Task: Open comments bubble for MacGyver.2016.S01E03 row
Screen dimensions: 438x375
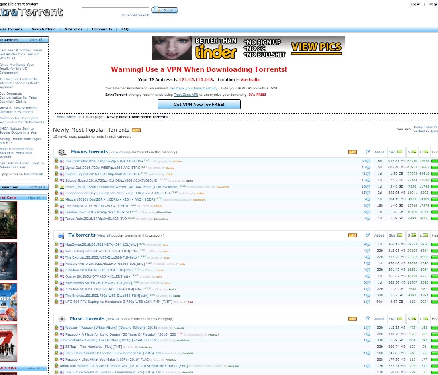Action: tap(368, 245)
